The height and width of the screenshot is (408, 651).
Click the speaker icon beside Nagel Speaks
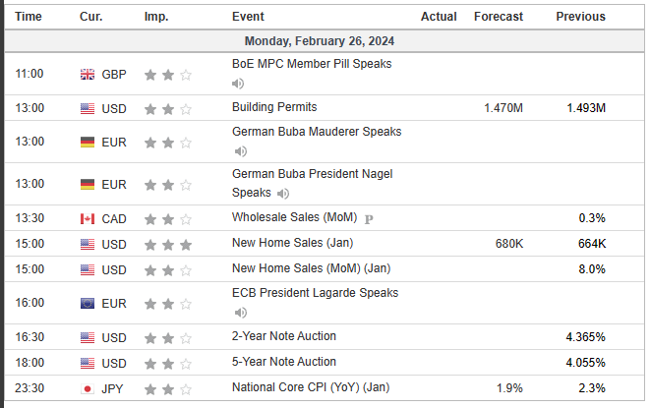click(x=281, y=194)
